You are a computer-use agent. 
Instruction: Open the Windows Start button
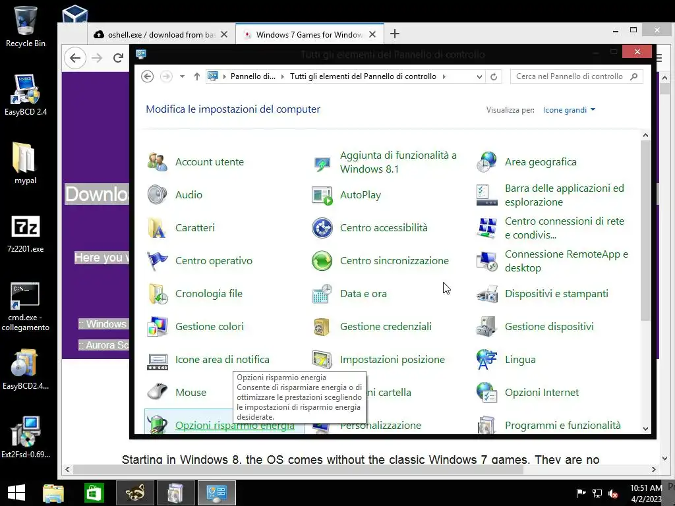[16, 493]
